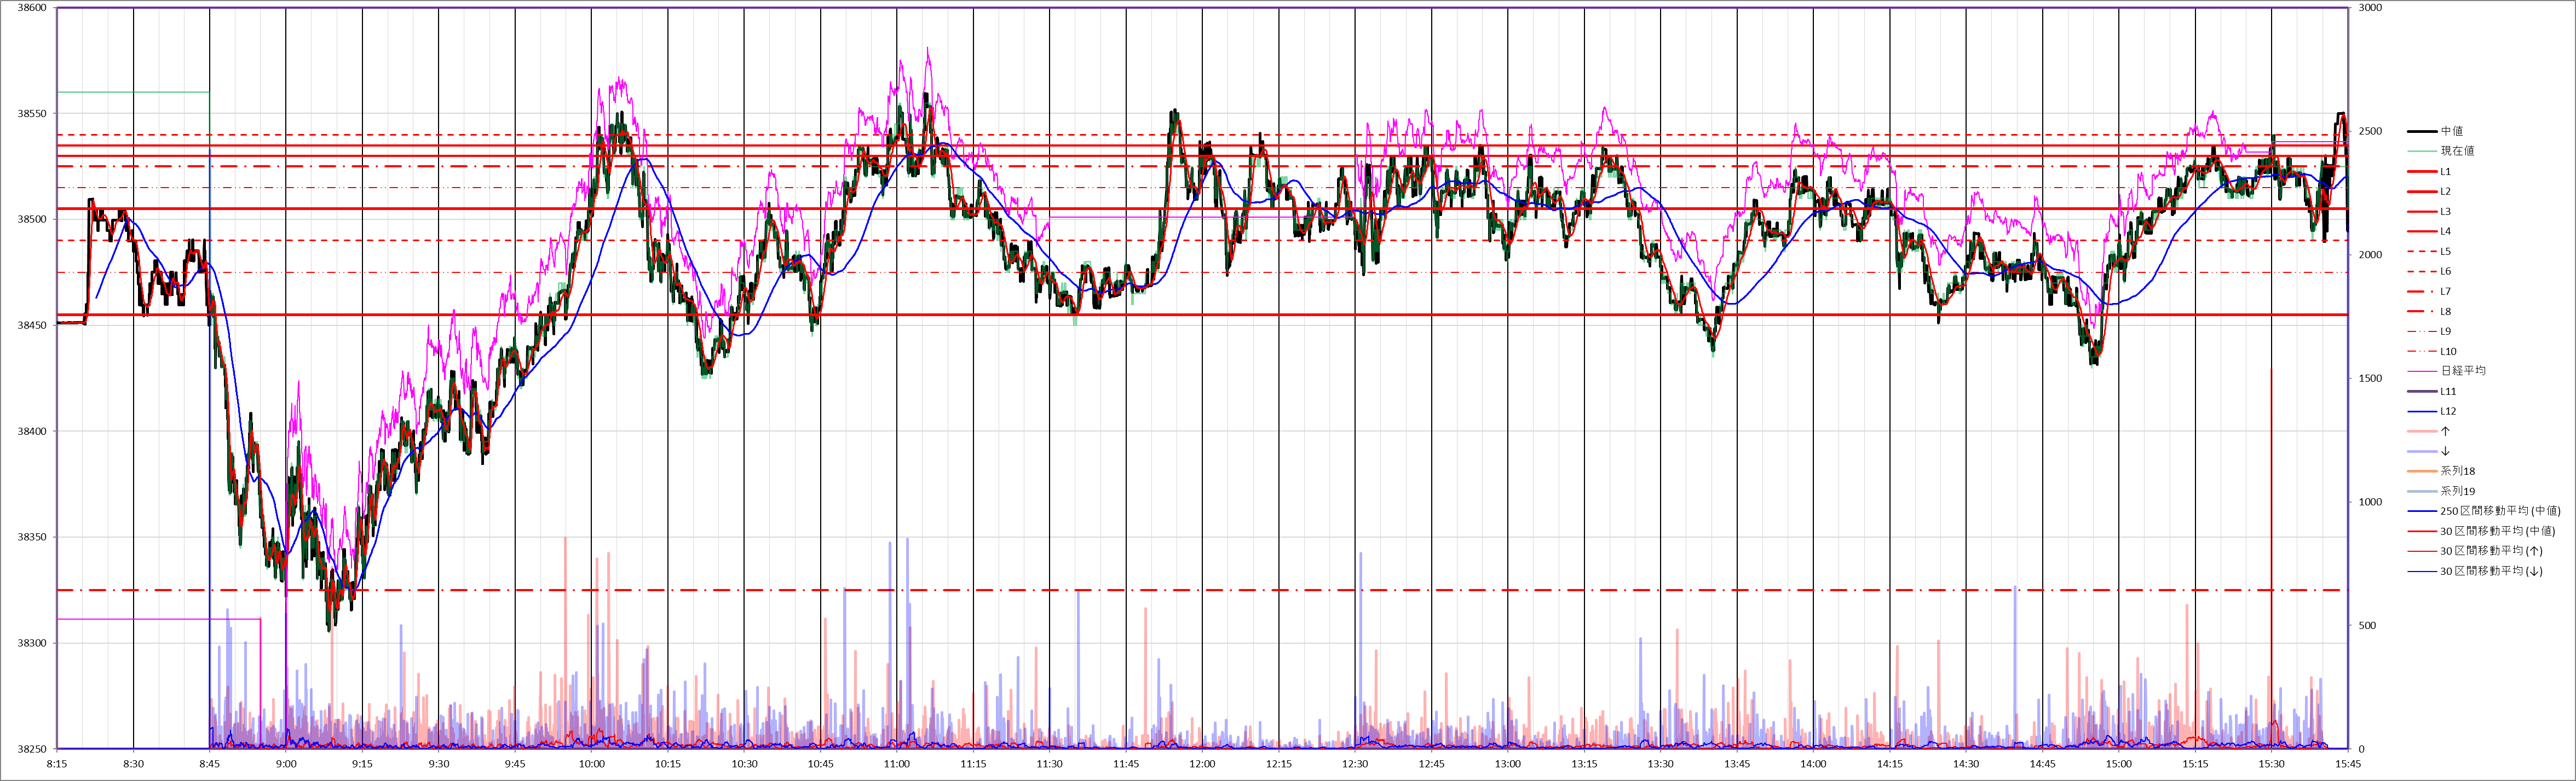The height and width of the screenshot is (781, 2576).
Task: Click the 12:30 time axis label
Action: [1356, 764]
